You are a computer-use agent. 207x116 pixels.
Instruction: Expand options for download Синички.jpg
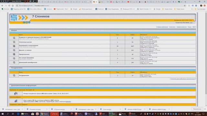coord(120,109)
